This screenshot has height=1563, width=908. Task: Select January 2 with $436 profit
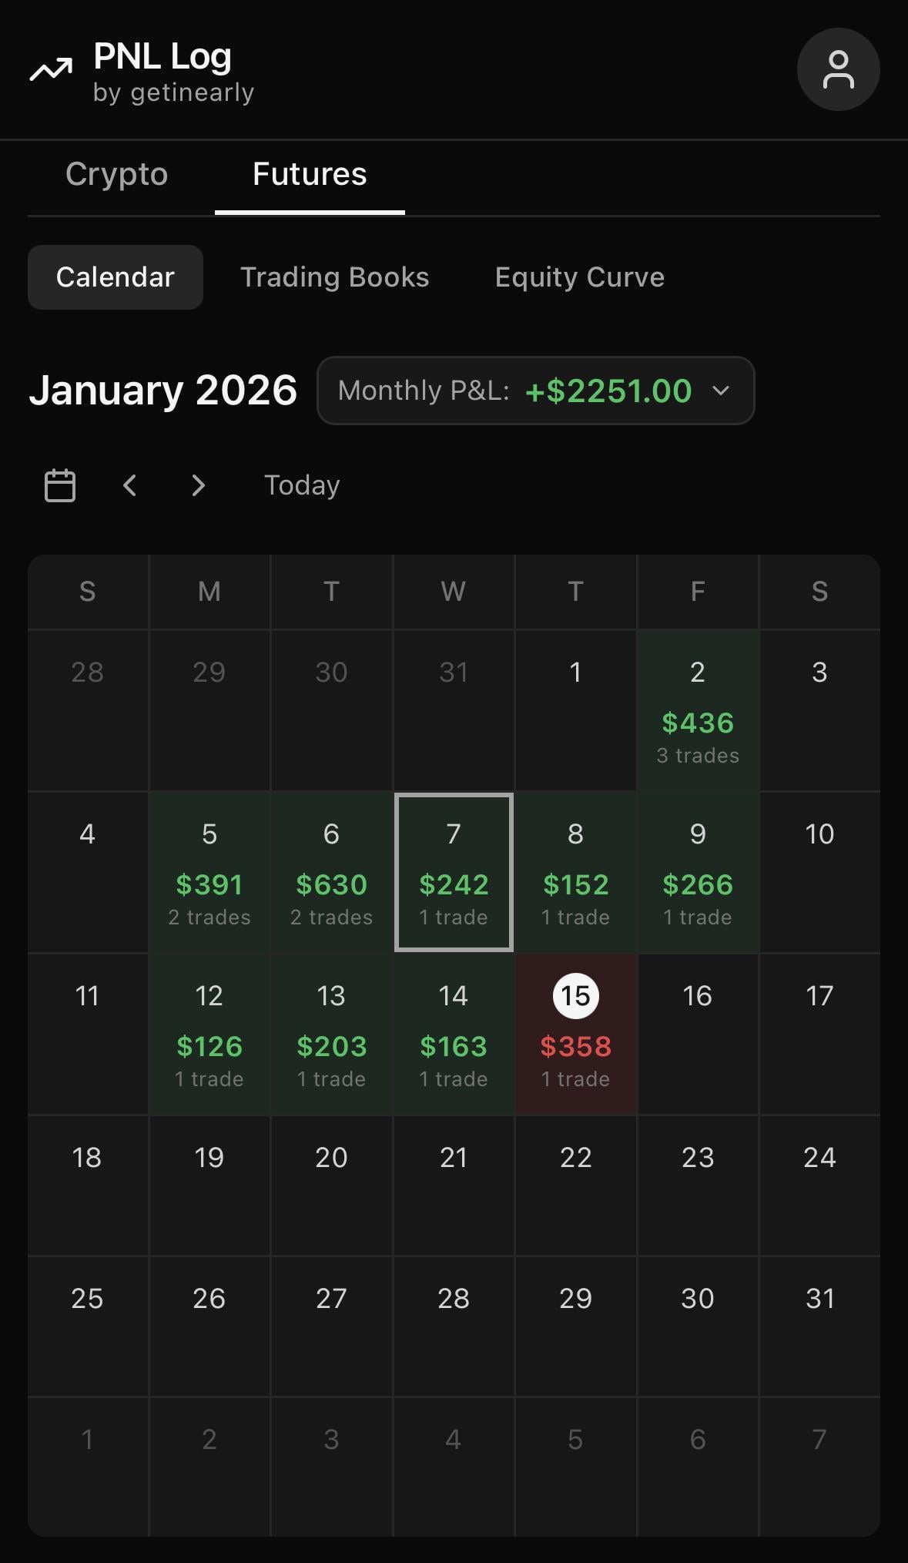pyautogui.click(x=698, y=711)
